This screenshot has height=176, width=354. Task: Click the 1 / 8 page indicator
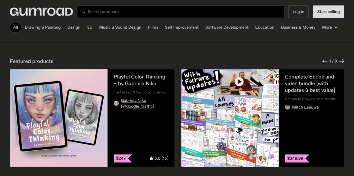pyautogui.click(x=333, y=61)
